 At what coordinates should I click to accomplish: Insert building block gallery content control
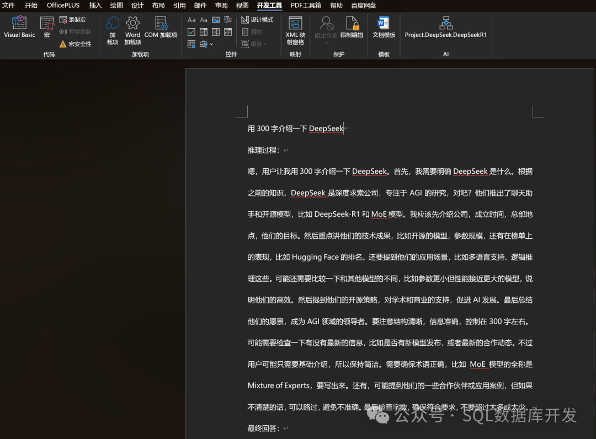point(228,20)
